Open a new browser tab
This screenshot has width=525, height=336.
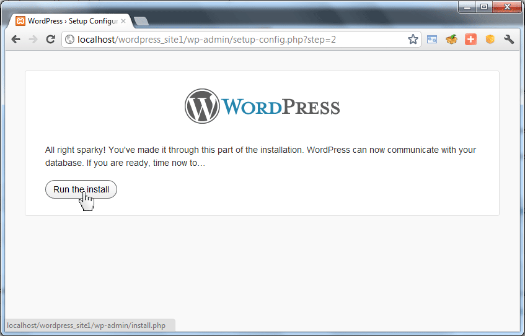pos(141,22)
